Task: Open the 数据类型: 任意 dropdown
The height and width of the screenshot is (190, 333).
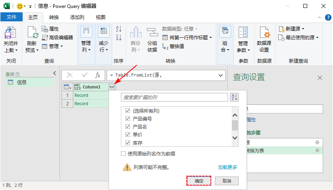Action: click(x=180, y=29)
